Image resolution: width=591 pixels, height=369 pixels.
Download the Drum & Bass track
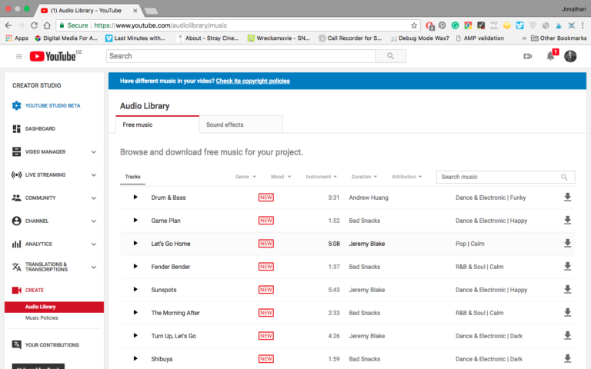(567, 197)
